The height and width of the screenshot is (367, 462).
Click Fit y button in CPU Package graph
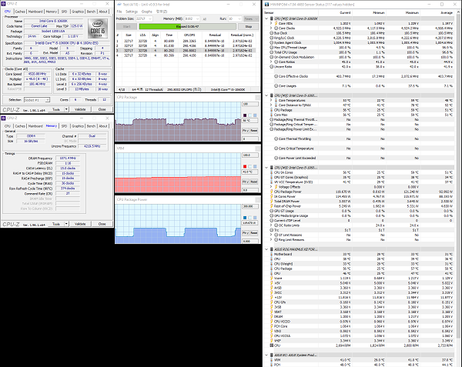[246, 131]
